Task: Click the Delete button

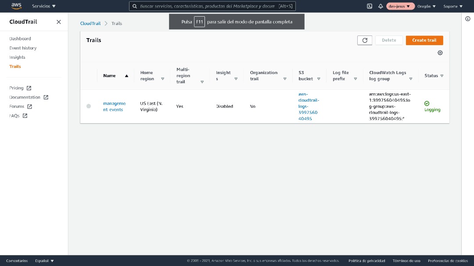Action: 389,40
